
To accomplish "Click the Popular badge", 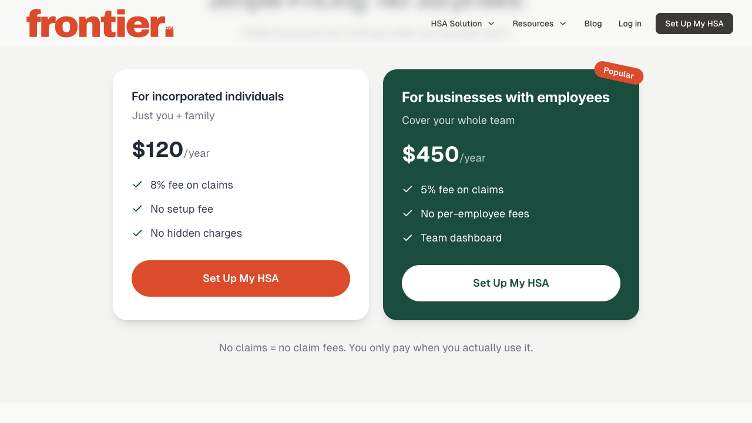I will (619, 73).
